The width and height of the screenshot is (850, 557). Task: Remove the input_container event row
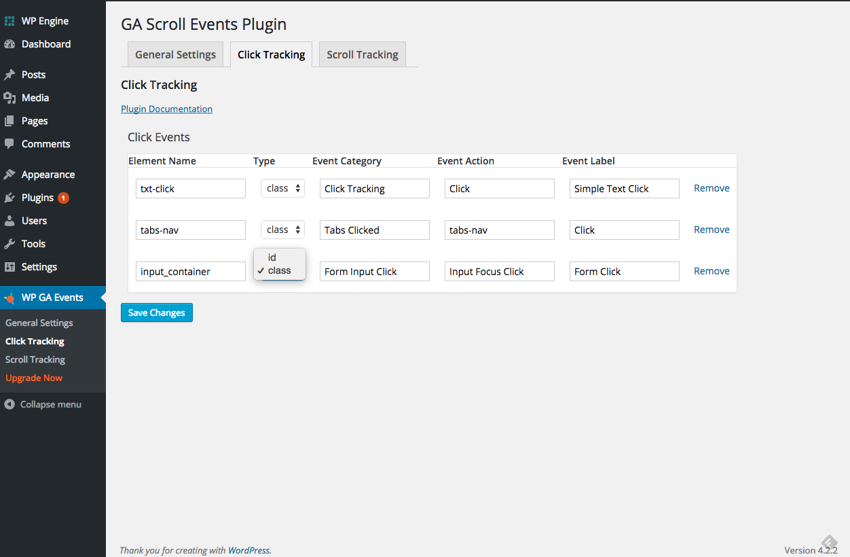[712, 271]
